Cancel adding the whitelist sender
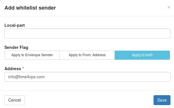 pyautogui.click(x=15, y=100)
